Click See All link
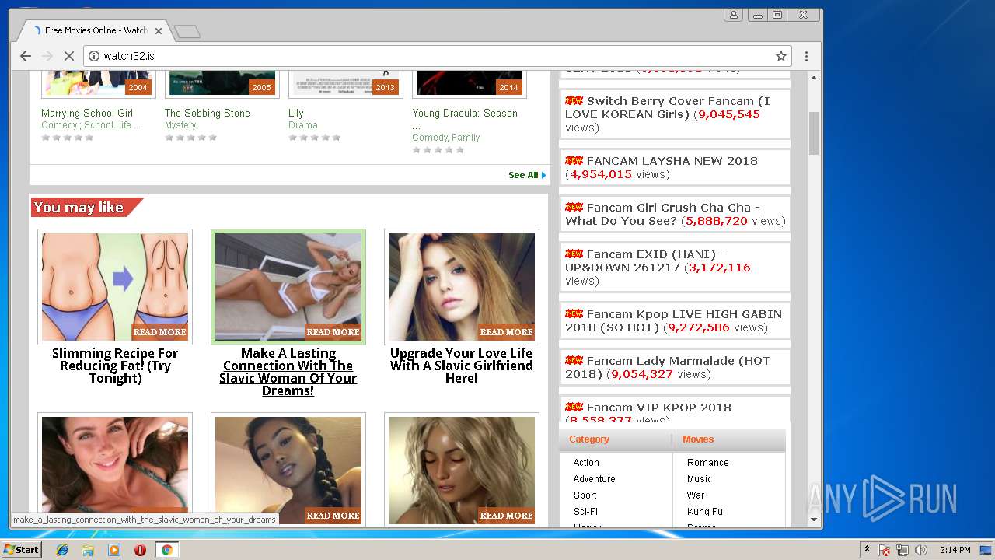995x560 pixels. 527,175
